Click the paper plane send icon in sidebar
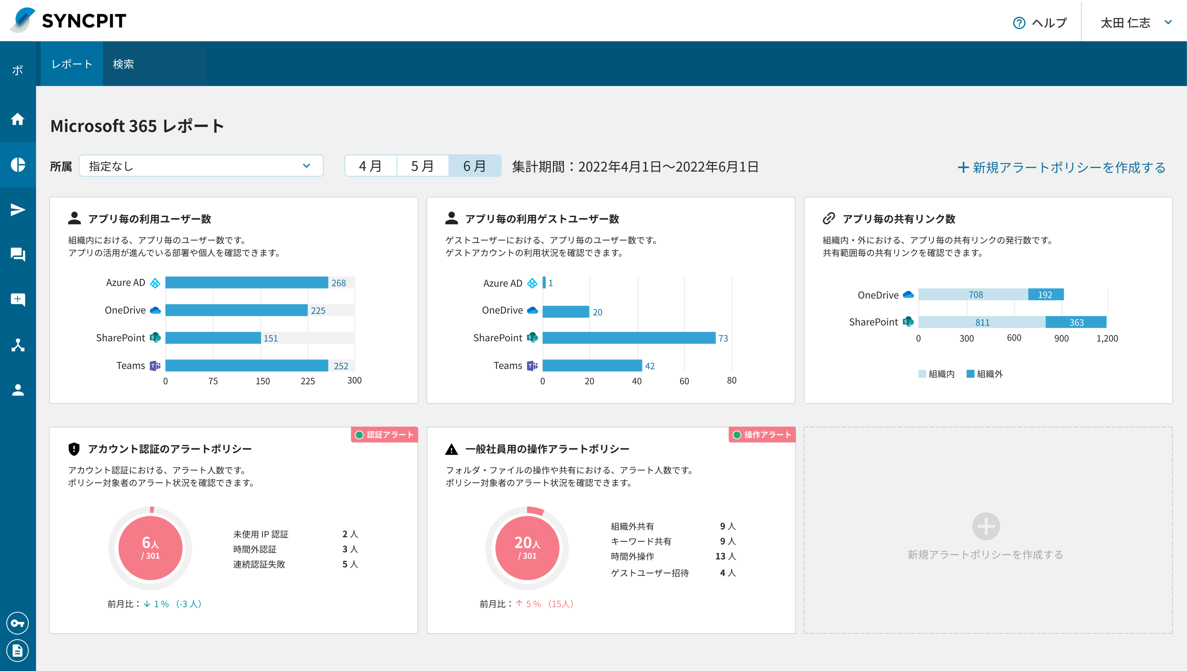Viewport: 1187px width, 671px height. pyautogui.click(x=18, y=210)
